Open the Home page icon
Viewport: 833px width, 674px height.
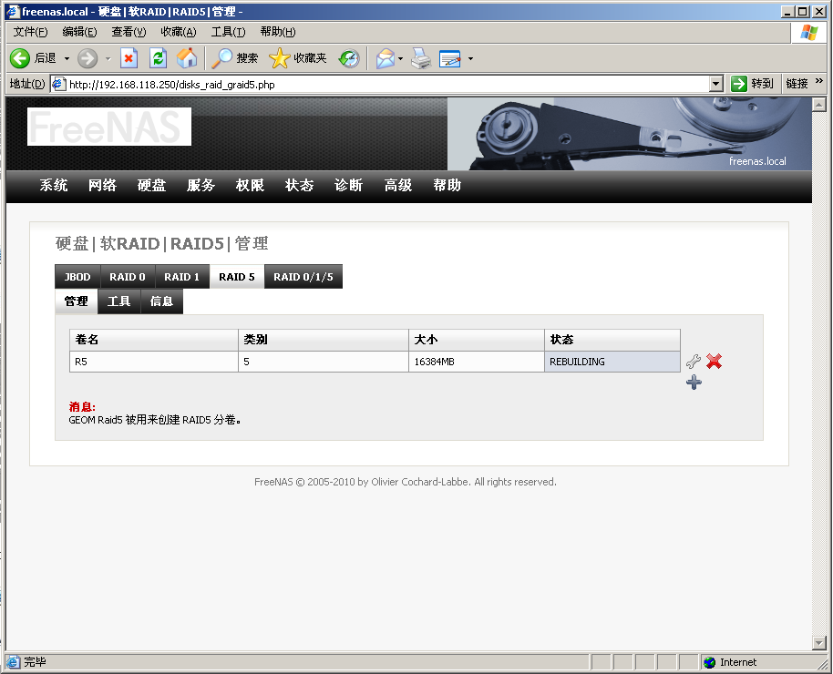click(x=187, y=58)
